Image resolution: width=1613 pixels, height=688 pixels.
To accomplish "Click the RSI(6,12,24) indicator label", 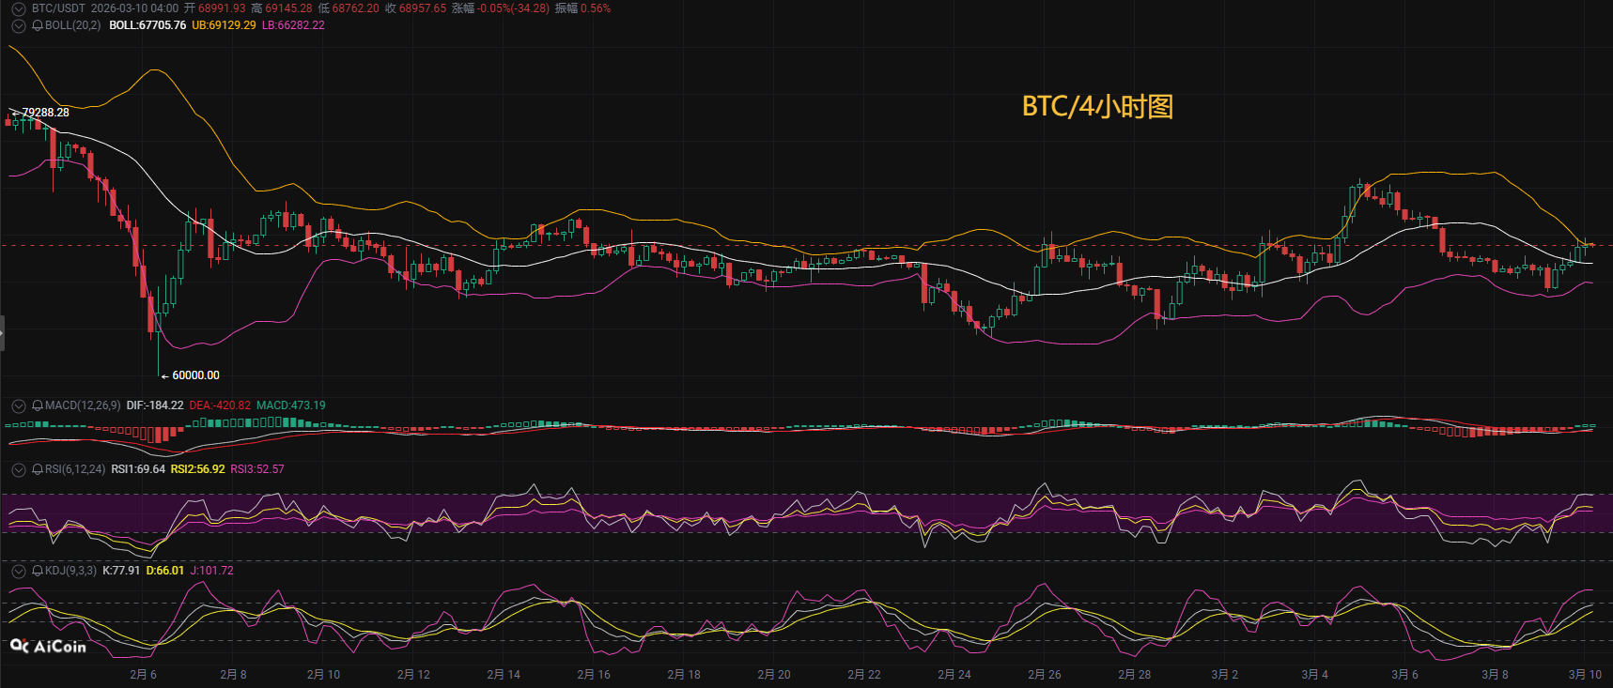I will point(75,469).
